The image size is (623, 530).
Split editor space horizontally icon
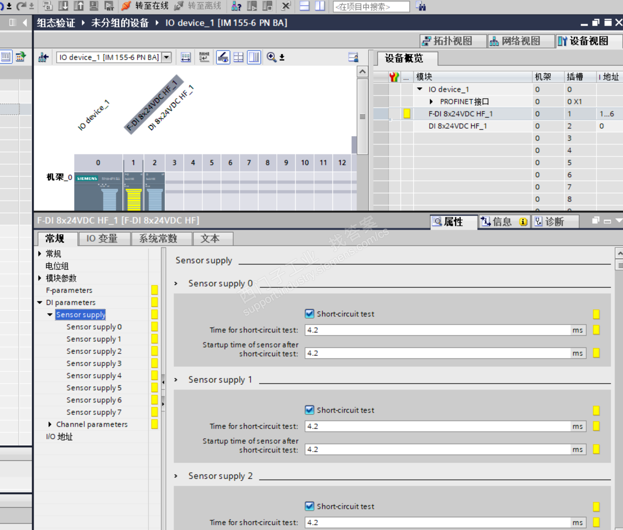(305, 6)
